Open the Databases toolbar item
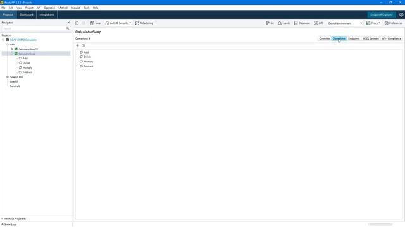Viewport: 405px width, 227px height. coord(302,23)
